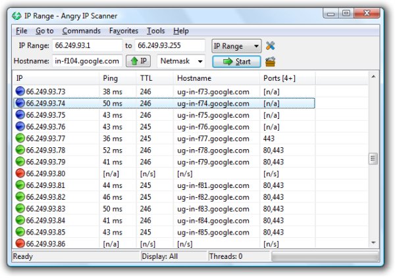Click the Hostname input field
Image resolution: width=395 pixels, height=278 pixels.
(x=87, y=62)
